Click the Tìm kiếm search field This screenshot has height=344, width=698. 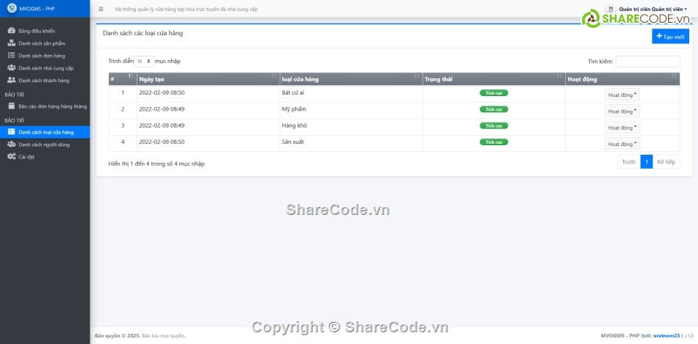pos(647,62)
